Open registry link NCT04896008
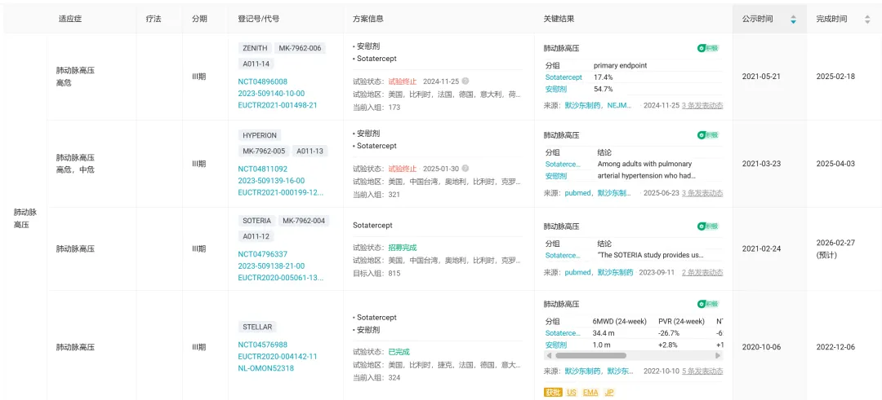The width and height of the screenshot is (882, 400). pyautogui.click(x=262, y=81)
